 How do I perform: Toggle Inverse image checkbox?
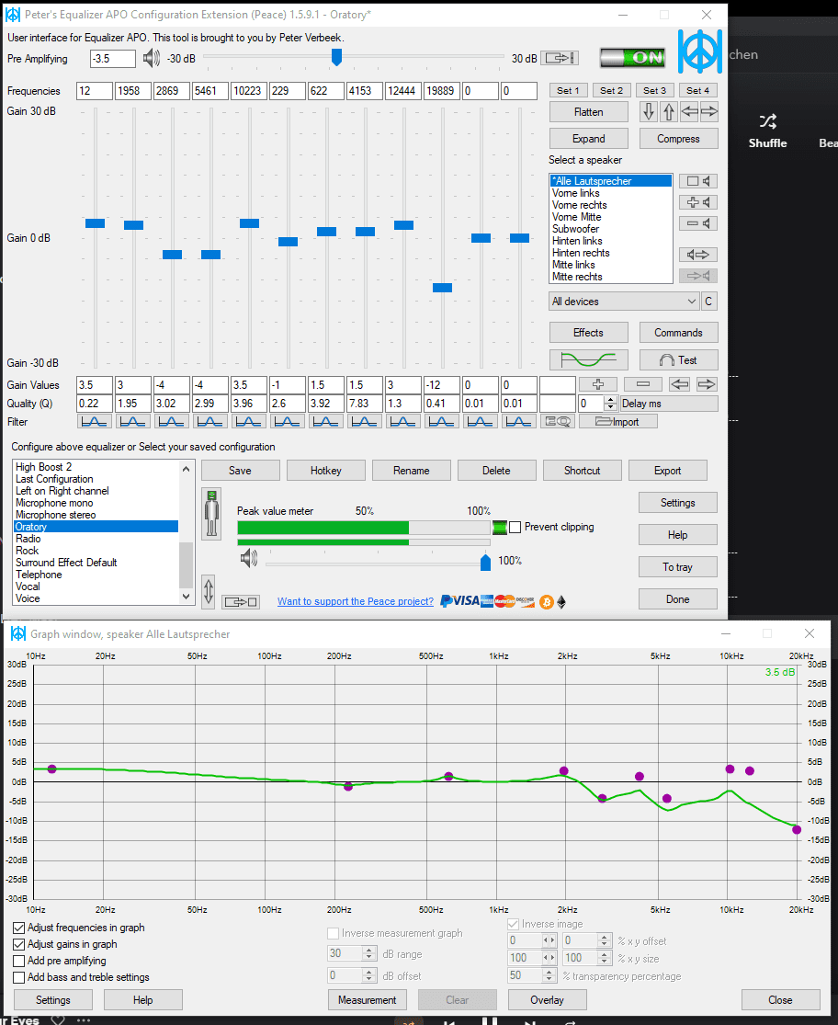click(514, 924)
